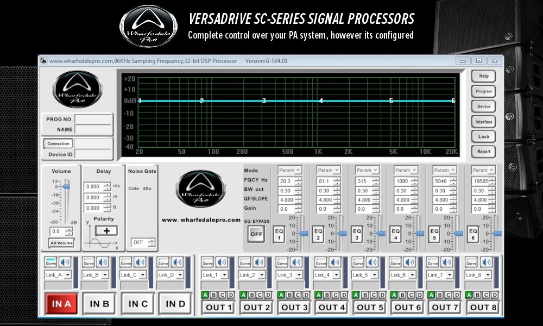Show the Curve for input B
The height and width of the screenshot is (326, 543).
coord(89,262)
